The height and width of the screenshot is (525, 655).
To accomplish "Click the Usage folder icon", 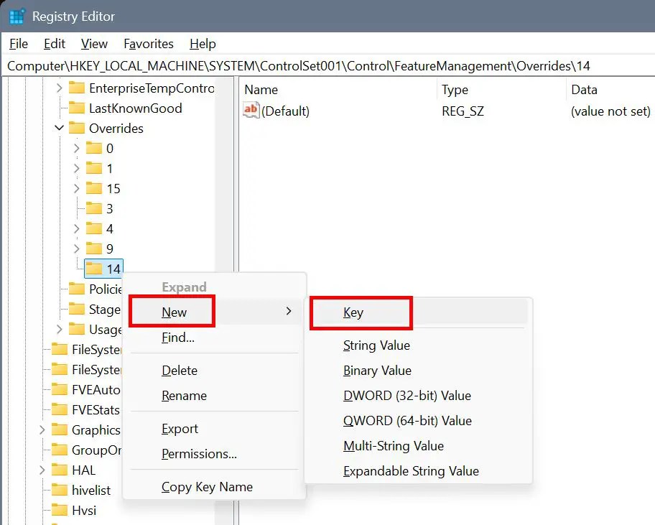I will (76, 329).
